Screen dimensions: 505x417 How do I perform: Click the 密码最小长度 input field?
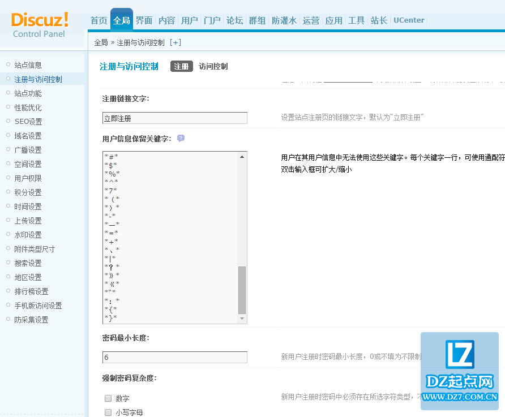174,357
